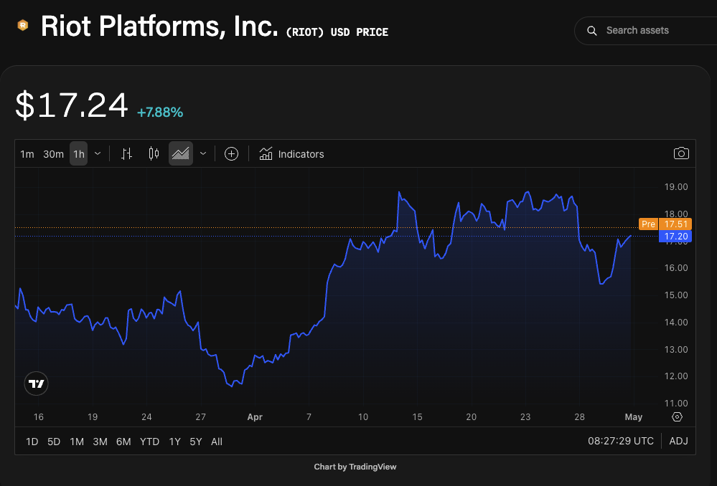Click the Riot Platforms orange logo icon
The height and width of the screenshot is (486, 717).
[22, 25]
